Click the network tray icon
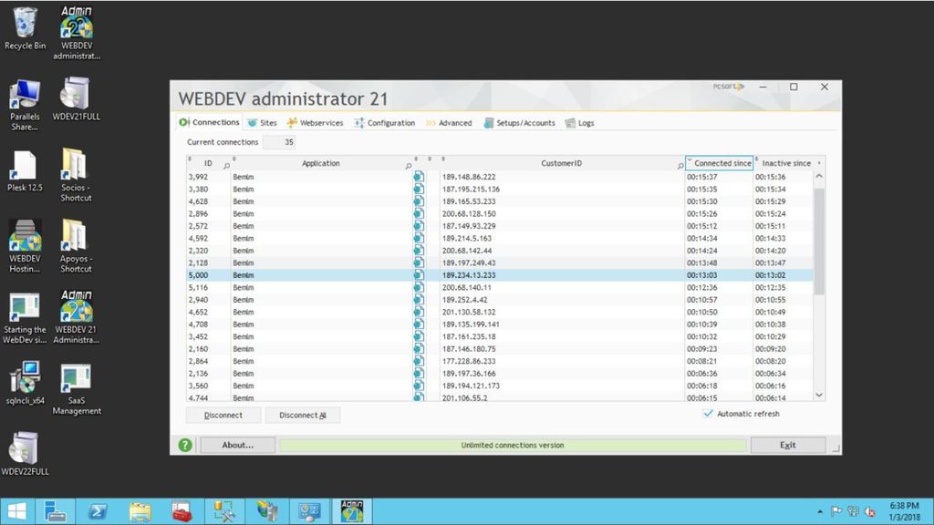Screen dimensions: 934x525 coord(854,511)
